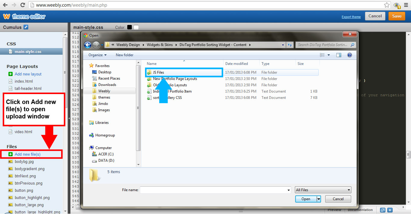Open the All Files type dropdown

coord(323,190)
